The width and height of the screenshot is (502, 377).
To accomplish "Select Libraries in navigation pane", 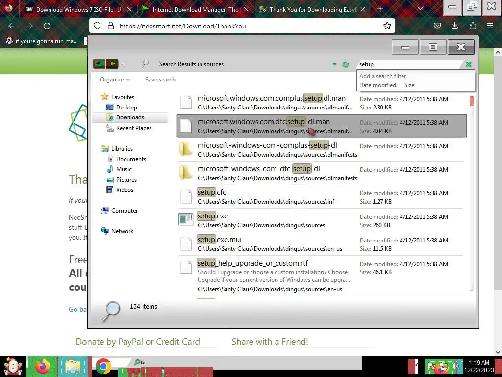I will pos(117,149).
